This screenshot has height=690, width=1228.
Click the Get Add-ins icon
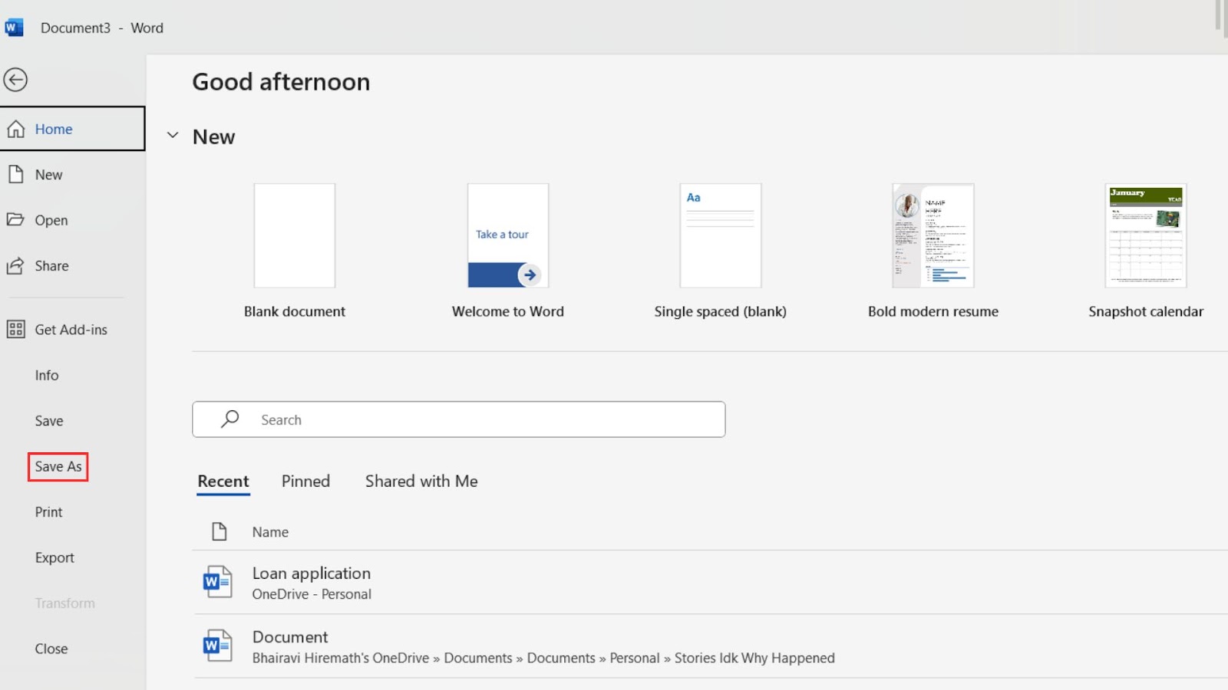click(16, 329)
